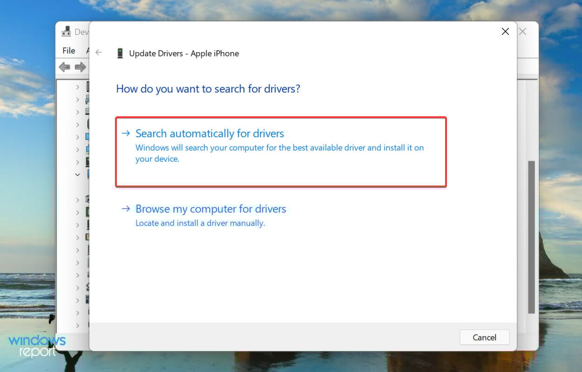Image resolution: width=582 pixels, height=372 pixels.
Task: Collapse the expanded device tree category
Action: pos(78,175)
